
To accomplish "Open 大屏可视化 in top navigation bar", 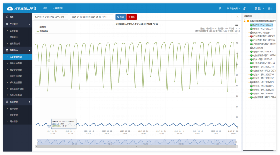I will 58,8.
